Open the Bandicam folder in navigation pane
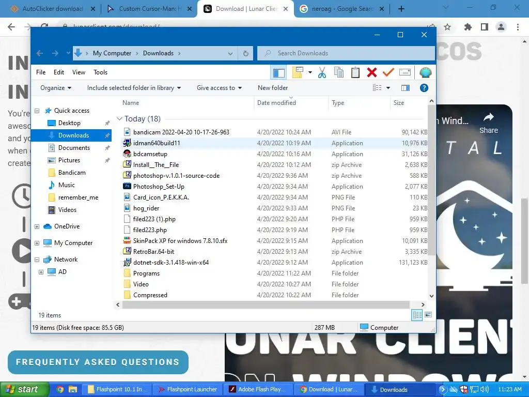 click(71, 173)
